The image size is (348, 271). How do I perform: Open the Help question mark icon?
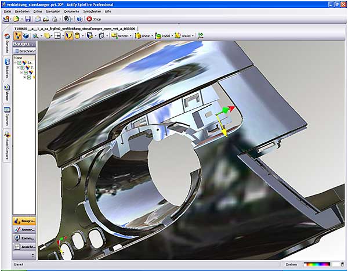[x=78, y=19]
